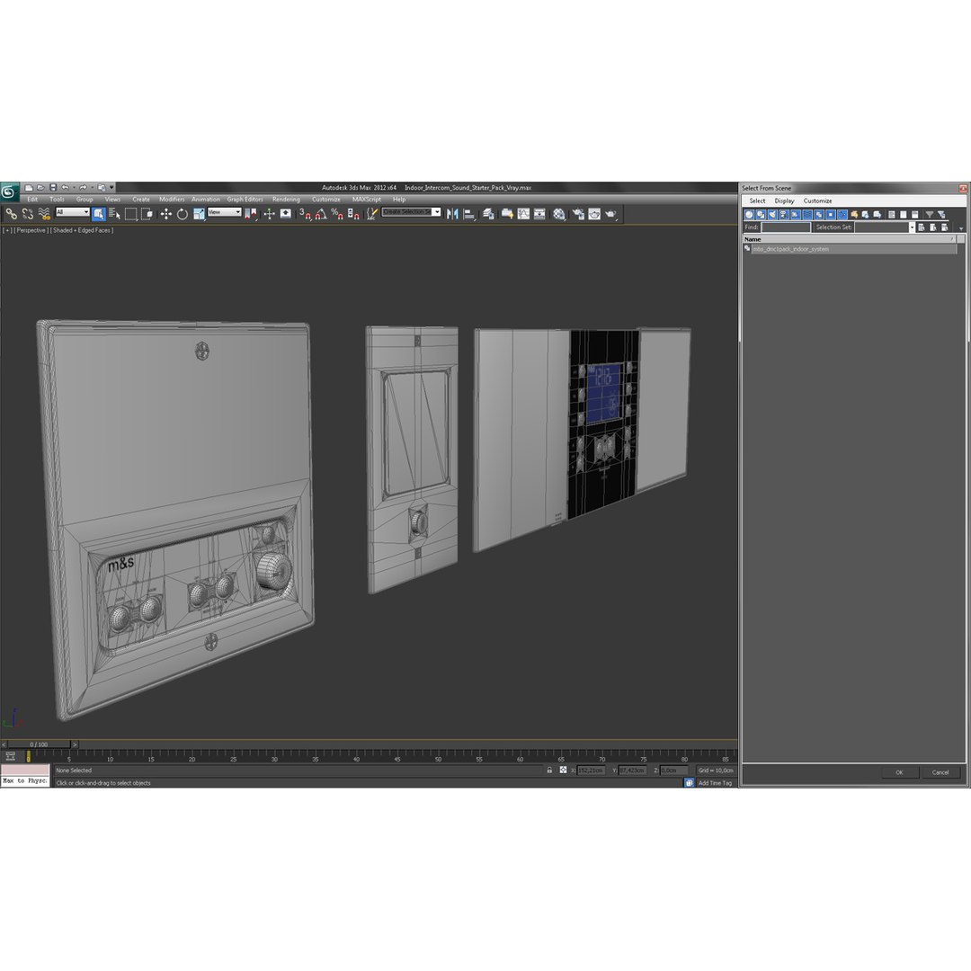Open the Perspective viewport label menu
Viewport: 971px width, 971px height.
pos(31,230)
